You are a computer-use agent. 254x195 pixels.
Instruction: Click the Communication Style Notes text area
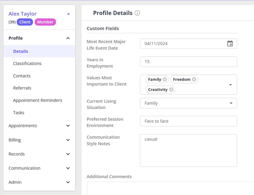click(188, 150)
